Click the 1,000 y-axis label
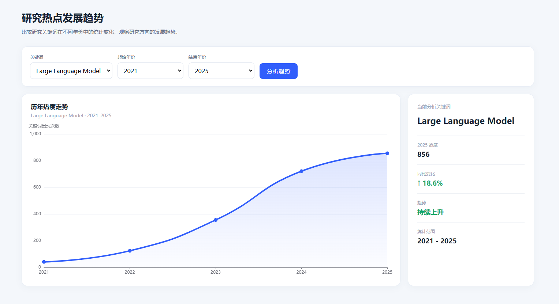This screenshot has width=559, height=304. [x=36, y=134]
